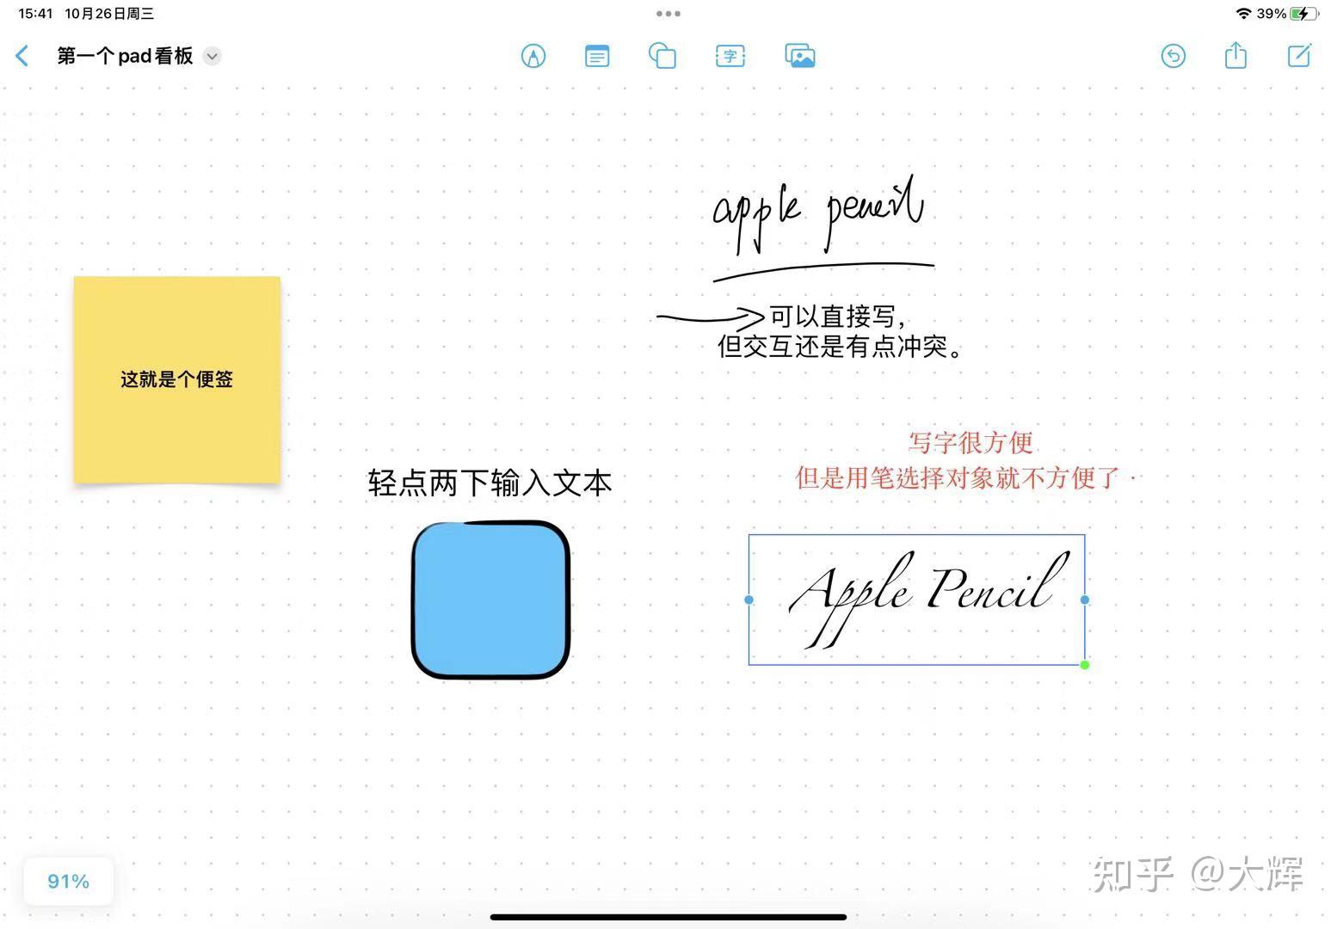Select the yellow sticky note 这就是个便签
Viewport: 1337px width, 929px height.
coord(176,378)
